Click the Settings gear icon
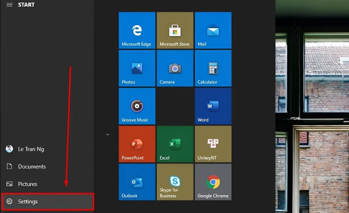This screenshot has height=213, width=349. click(9, 201)
